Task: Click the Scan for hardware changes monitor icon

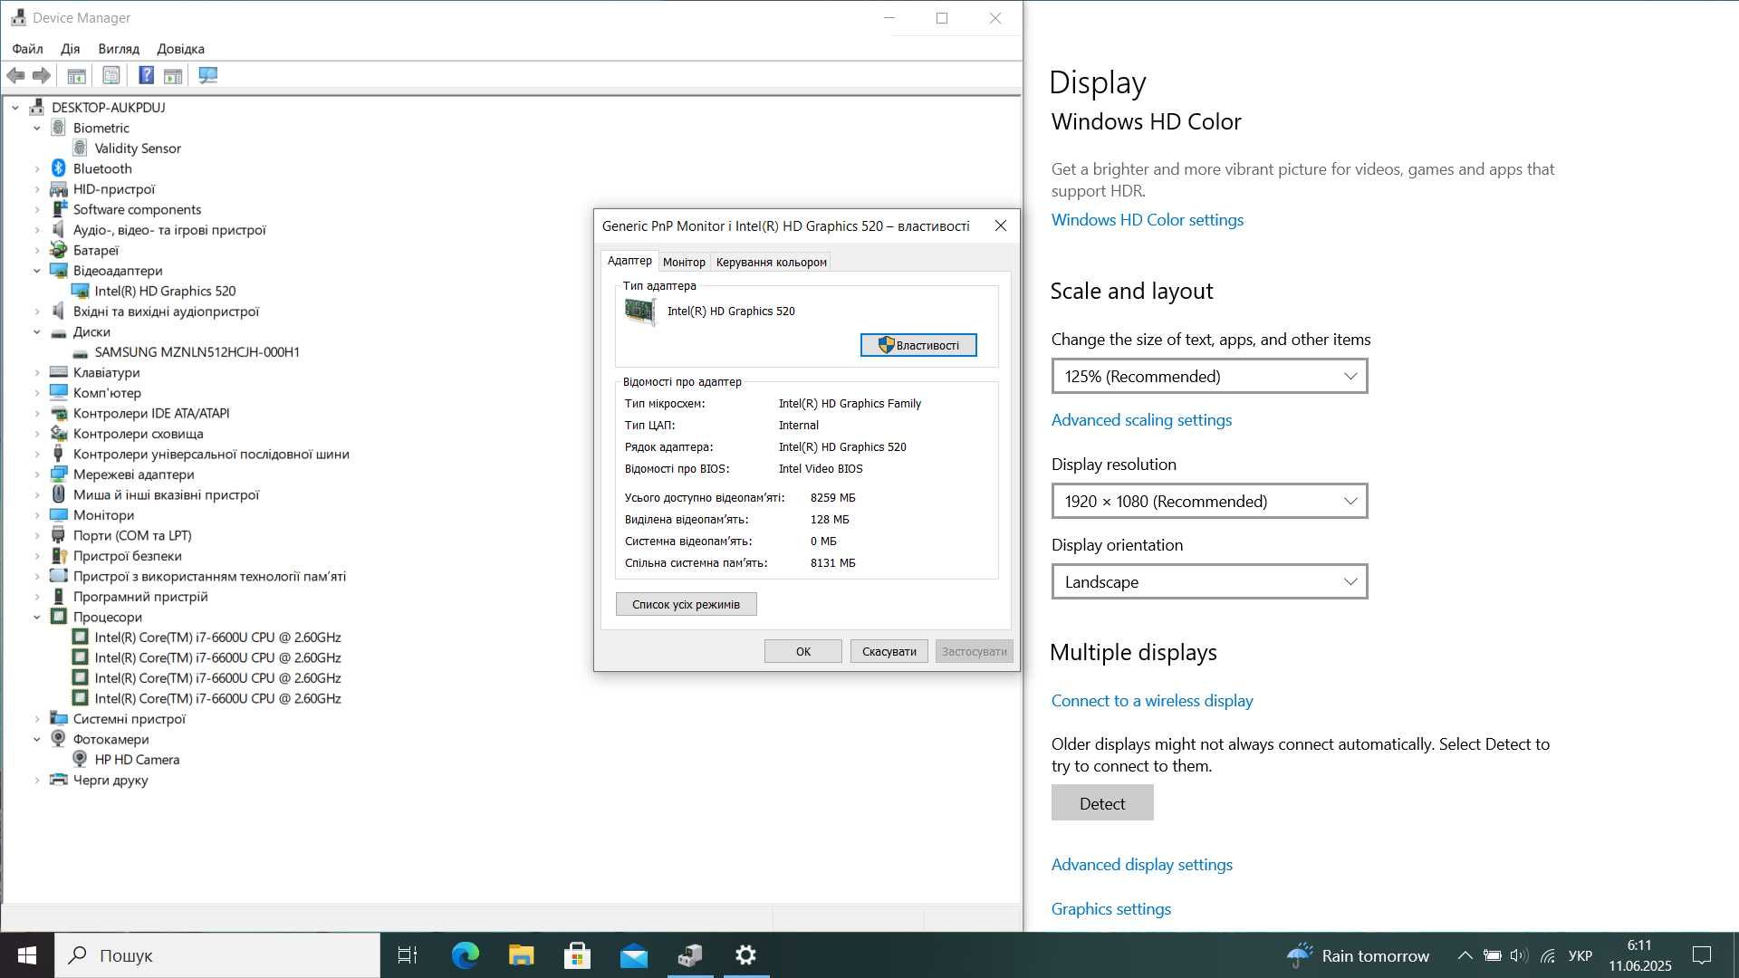Action: (x=207, y=76)
